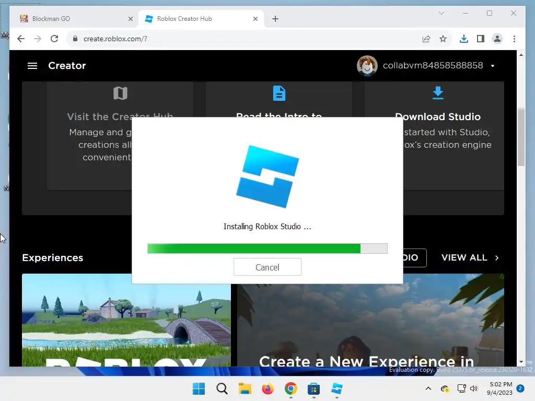Open the tab search chevron

click(441, 13)
